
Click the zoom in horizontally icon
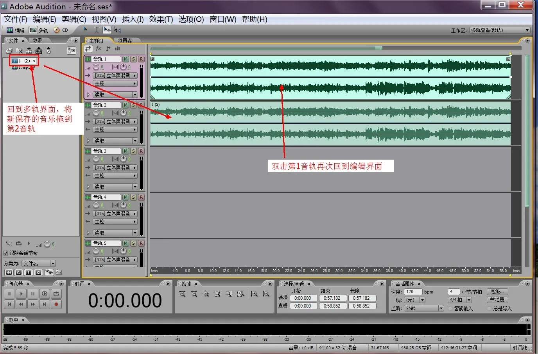click(182, 294)
